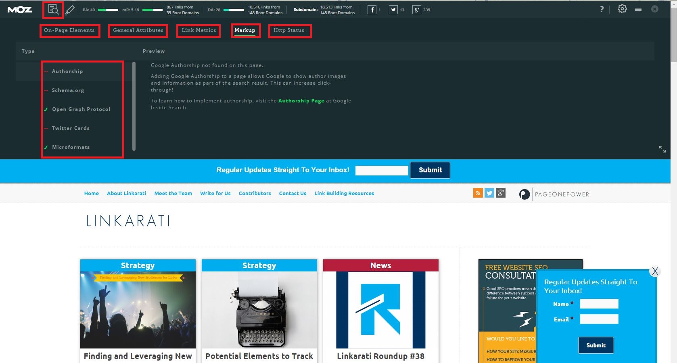Select Open Graph Protocol markup check
The width and height of the screenshot is (677, 363).
tap(81, 109)
